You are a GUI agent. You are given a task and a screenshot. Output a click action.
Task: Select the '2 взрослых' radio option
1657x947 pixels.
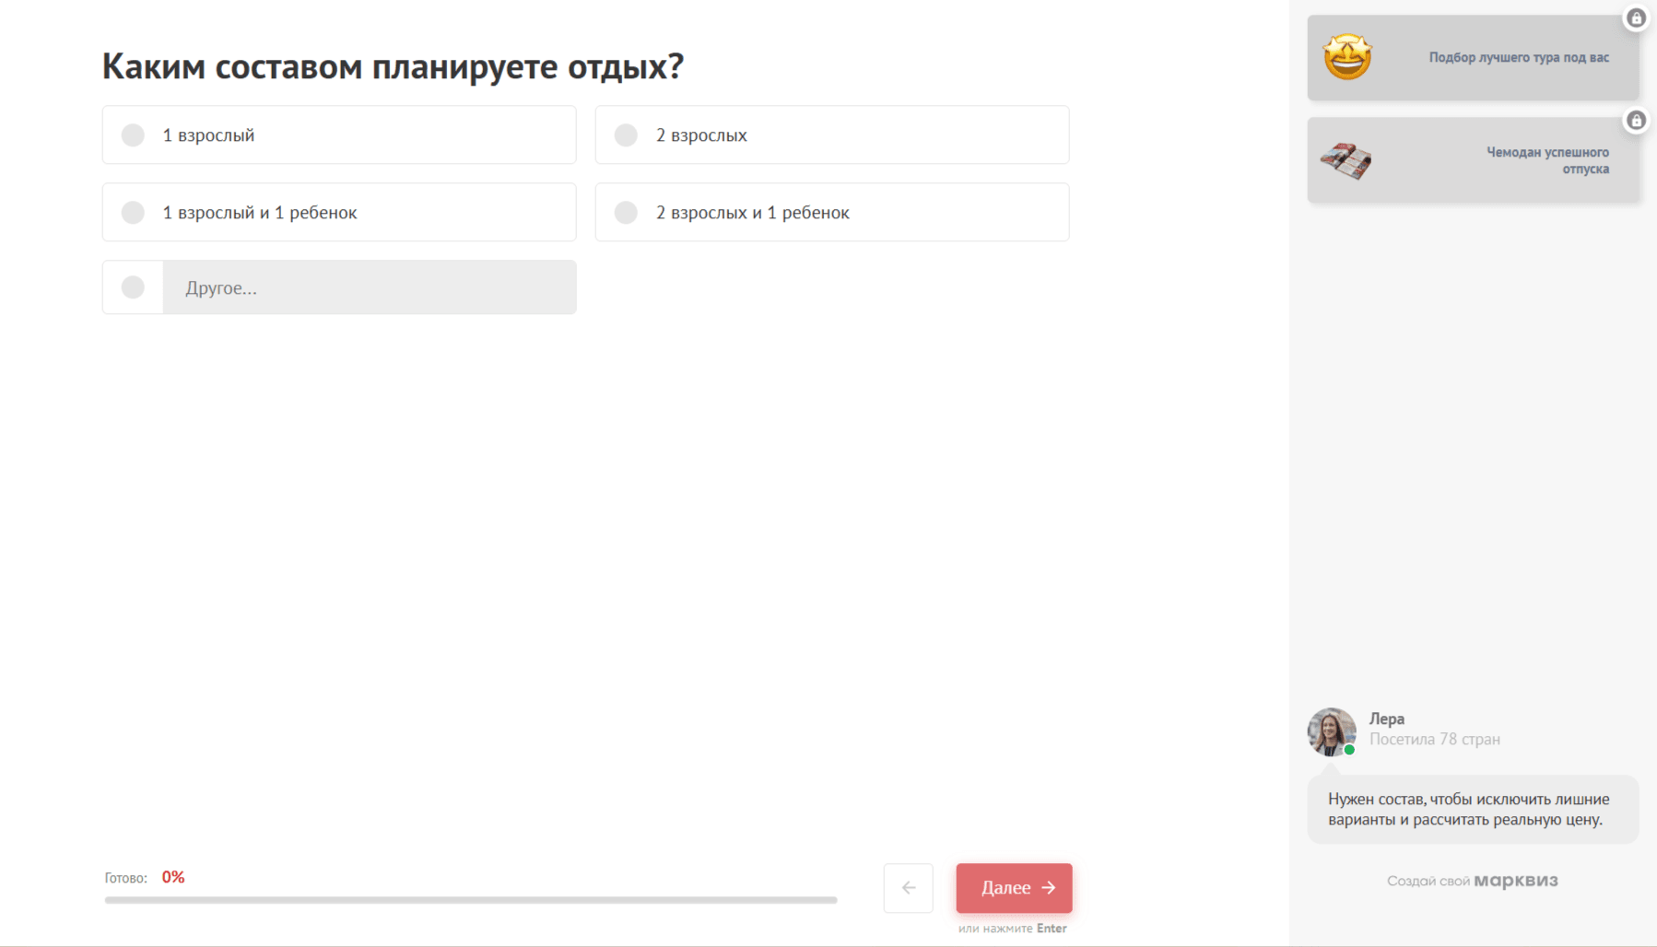click(x=627, y=135)
